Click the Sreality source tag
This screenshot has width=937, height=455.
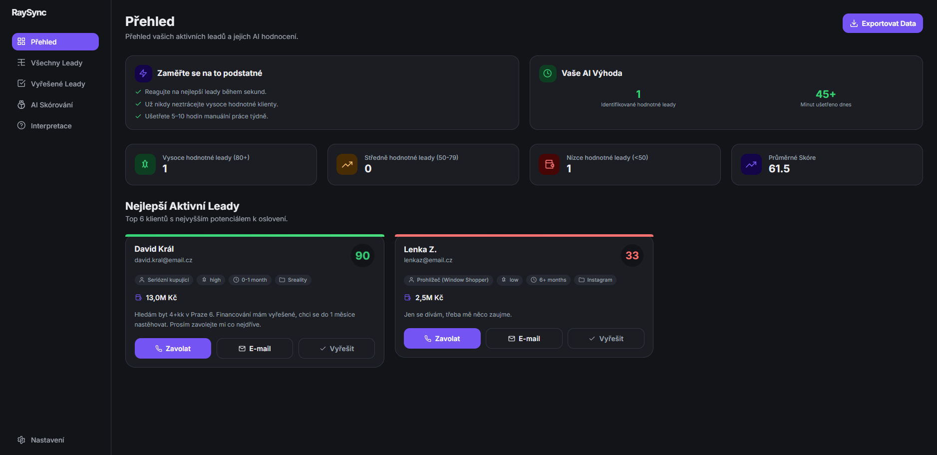point(293,280)
